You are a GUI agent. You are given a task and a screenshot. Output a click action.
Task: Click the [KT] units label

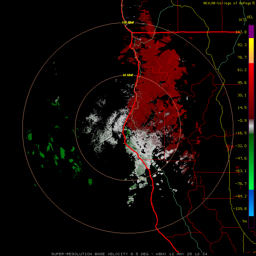click(x=243, y=20)
